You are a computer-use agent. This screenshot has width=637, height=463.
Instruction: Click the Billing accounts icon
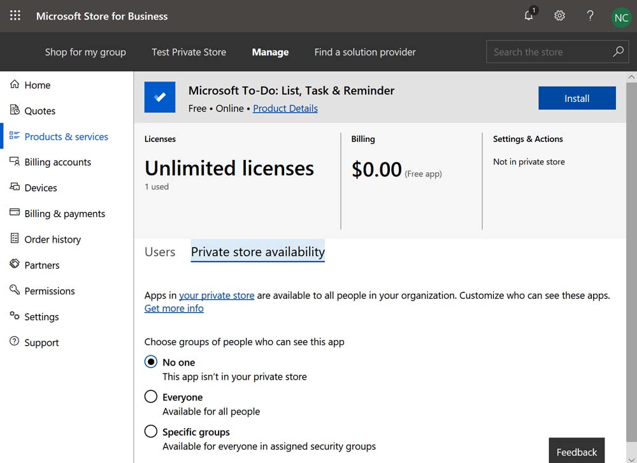(x=15, y=161)
